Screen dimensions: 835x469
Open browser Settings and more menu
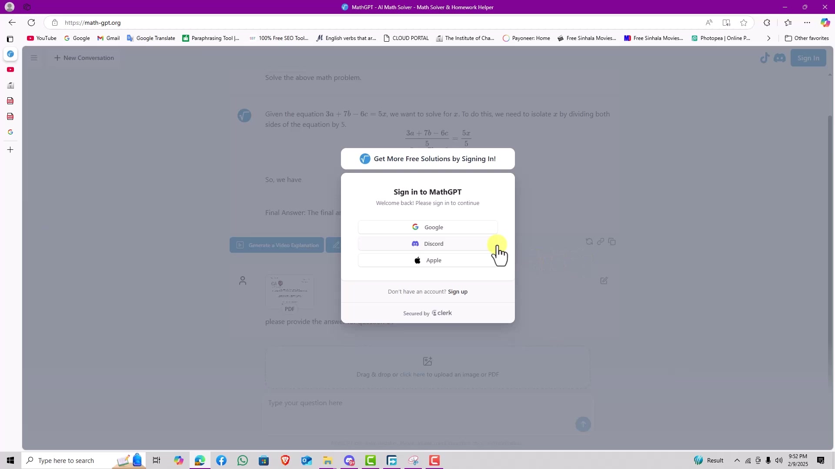807,23
